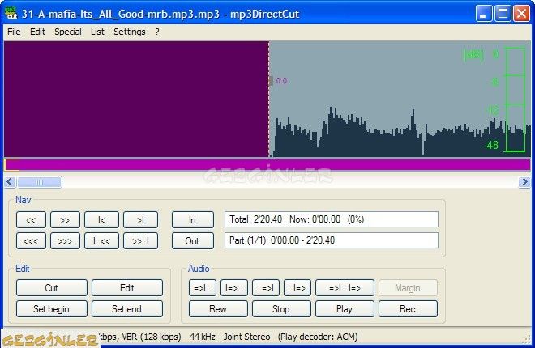This screenshot has height=348, width=535.
Task: Open the Special menu
Action: pyautogui.click(x=68, y=32)
